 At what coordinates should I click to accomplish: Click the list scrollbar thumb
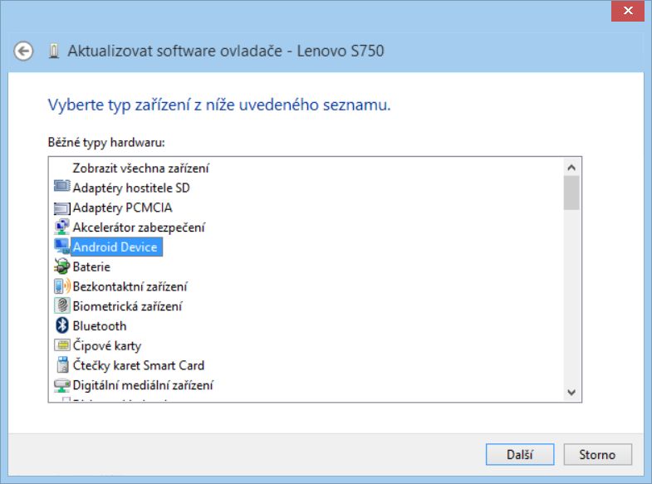(x=571, y=193)
